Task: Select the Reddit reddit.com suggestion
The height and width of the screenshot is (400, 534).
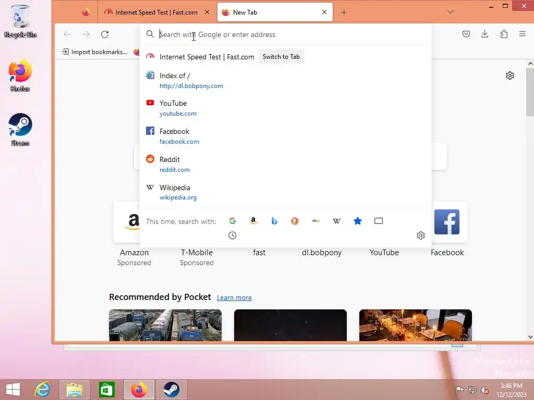Action: 285,164
